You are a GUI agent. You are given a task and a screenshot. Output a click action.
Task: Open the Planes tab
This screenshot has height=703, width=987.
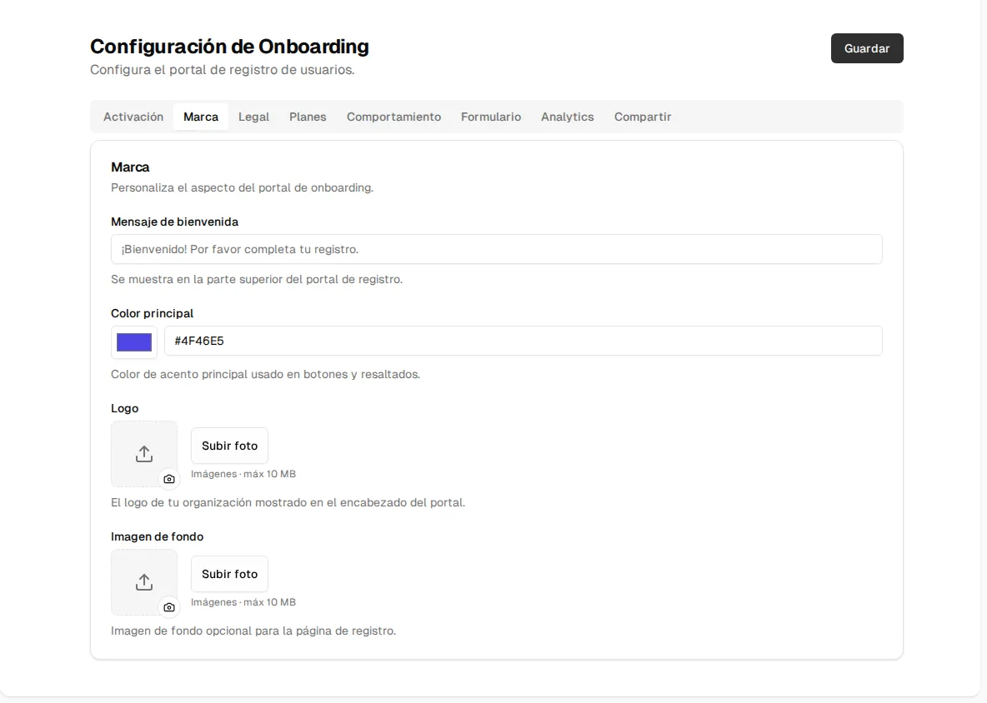[308, 117]
